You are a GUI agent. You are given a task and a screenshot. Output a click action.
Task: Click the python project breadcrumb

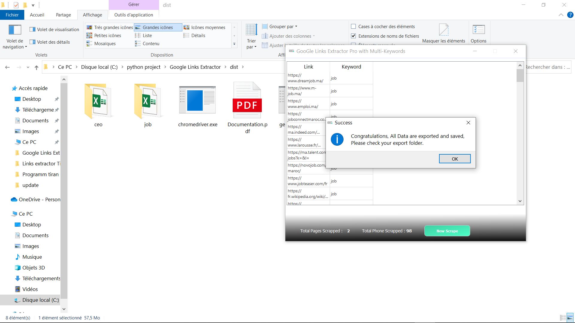coord(144,67)
